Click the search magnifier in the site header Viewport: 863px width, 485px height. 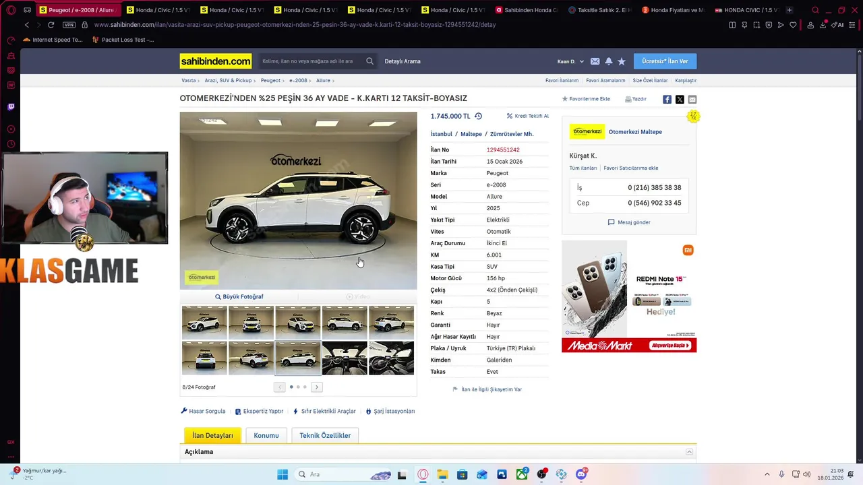[x=369, y=61]
